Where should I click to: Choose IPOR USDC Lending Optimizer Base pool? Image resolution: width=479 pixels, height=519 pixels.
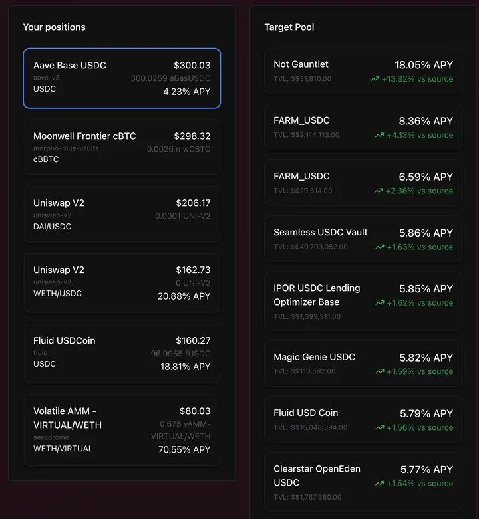[x=363, y=301]
